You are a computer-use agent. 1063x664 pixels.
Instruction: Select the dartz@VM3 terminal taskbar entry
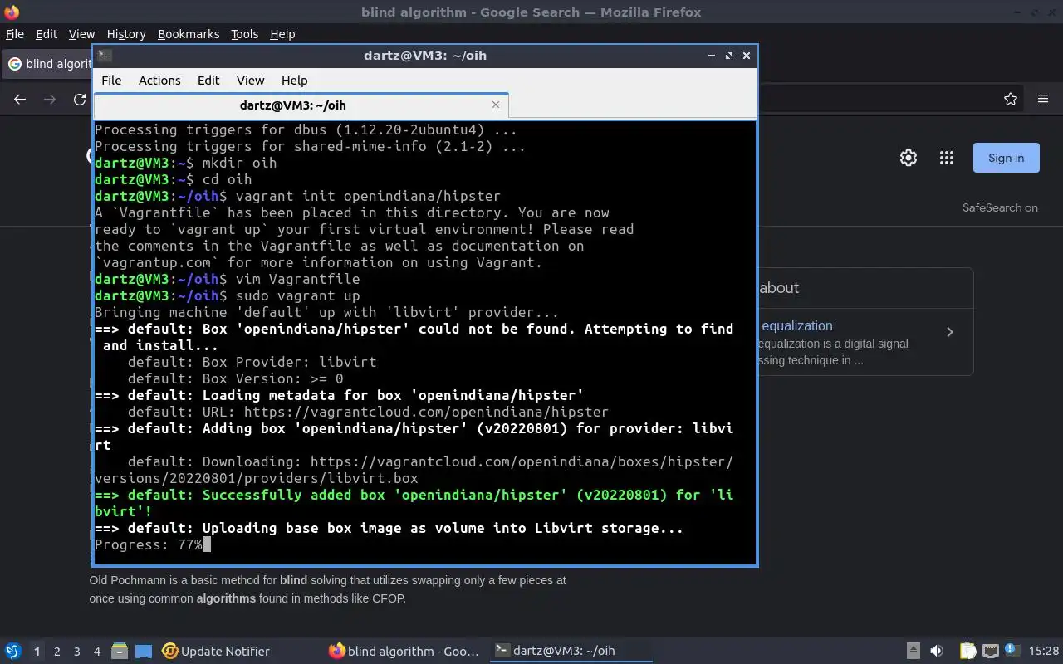click(x=570, y=652)
